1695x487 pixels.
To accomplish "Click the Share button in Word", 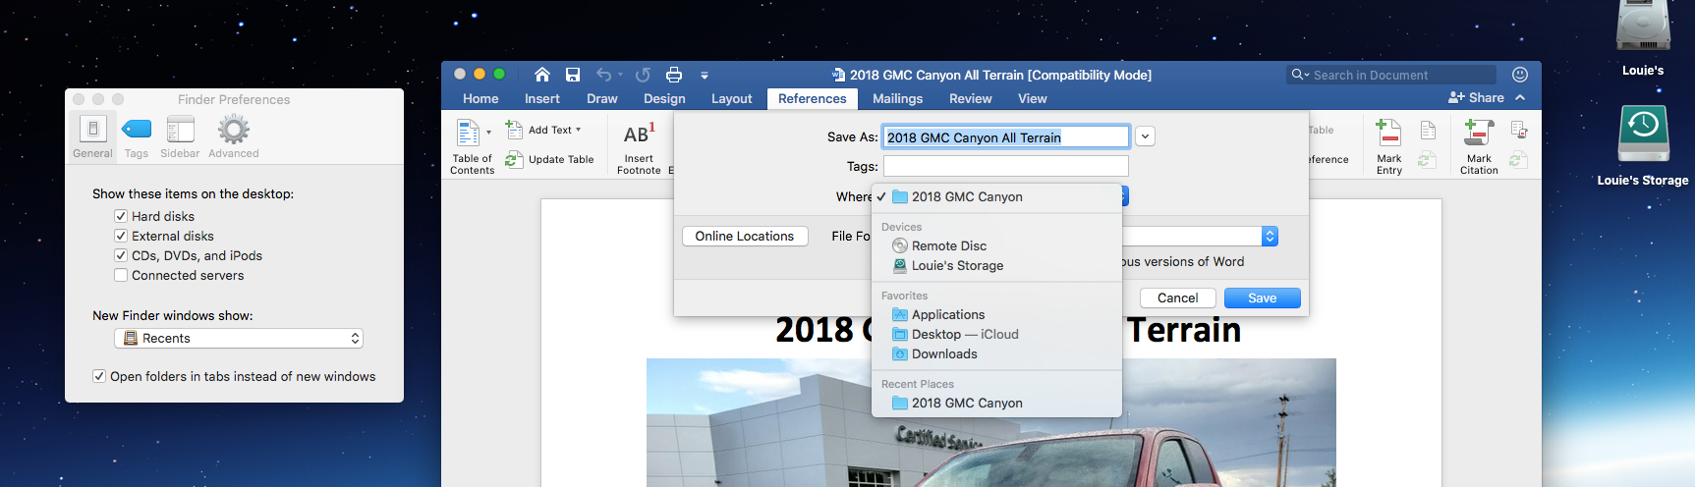I will coord(1476,97).
